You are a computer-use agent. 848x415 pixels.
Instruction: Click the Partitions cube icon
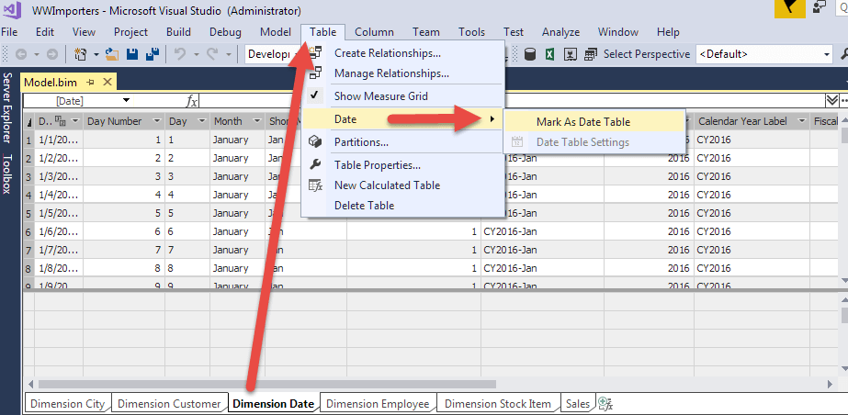click(315, 142)
